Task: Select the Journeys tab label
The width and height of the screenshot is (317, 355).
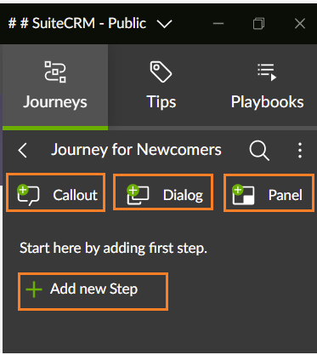Action: [55, 102]
